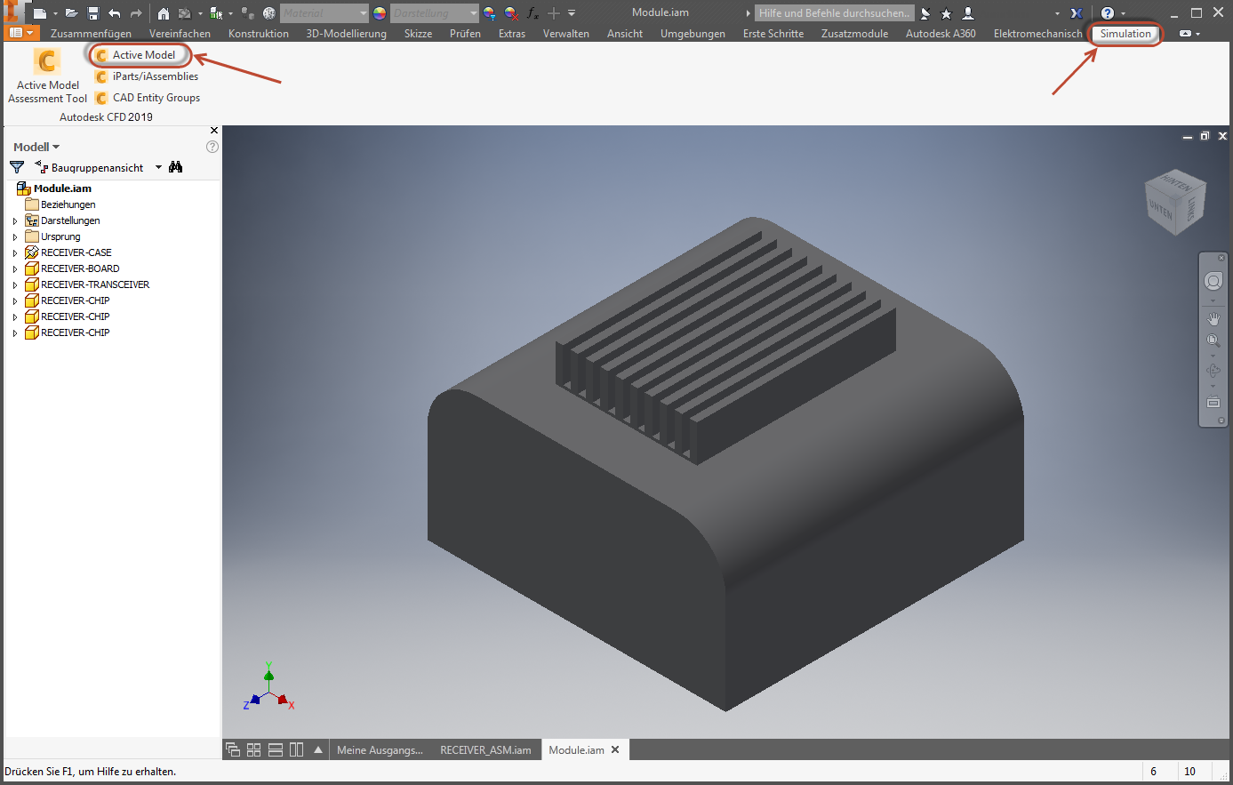Undo the last action
Image resolution: width=1233 pixels, height=785 pixels.
point(115,13)
